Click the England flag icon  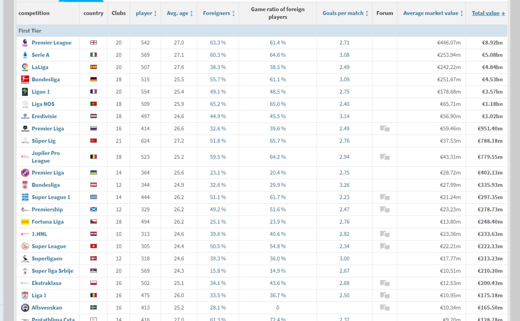point(93,43)
